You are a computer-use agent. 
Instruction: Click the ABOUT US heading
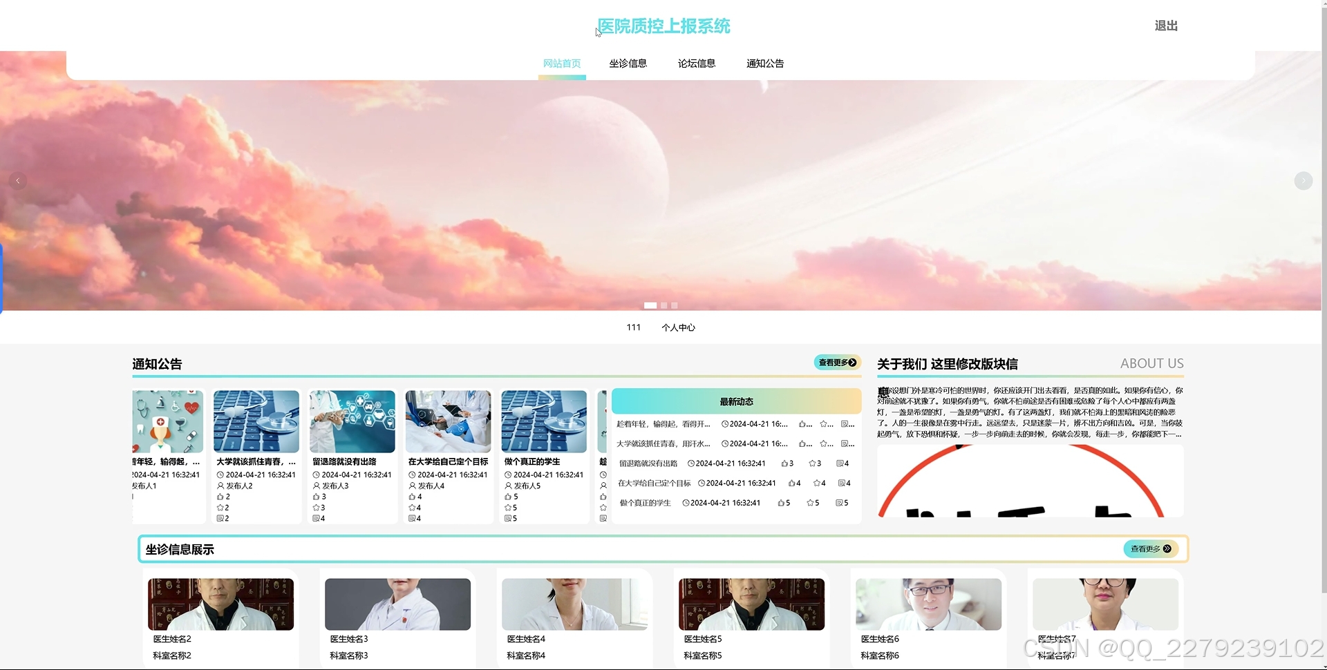(1151, 363)
